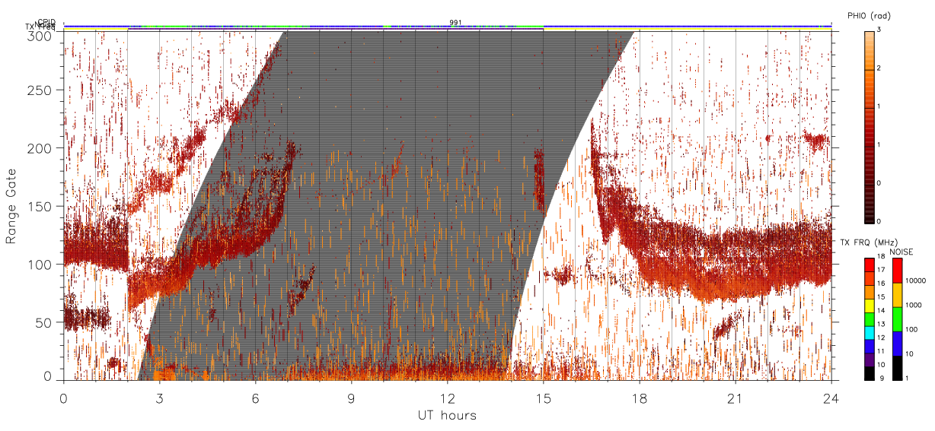This screenshot has height=431, width=935.
Task: Pick the green 13–14 MHz TX FRQ swatch
Action: coord(869,318)
